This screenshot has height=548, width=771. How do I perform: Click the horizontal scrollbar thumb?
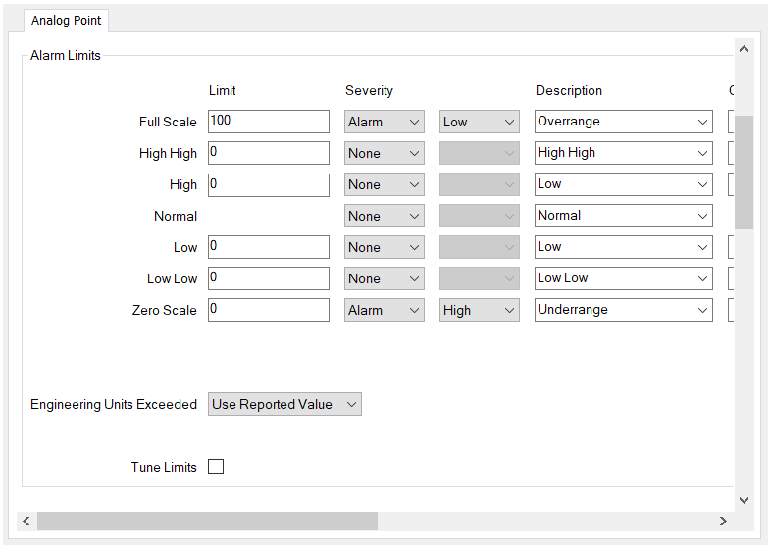tap(208, 521)
